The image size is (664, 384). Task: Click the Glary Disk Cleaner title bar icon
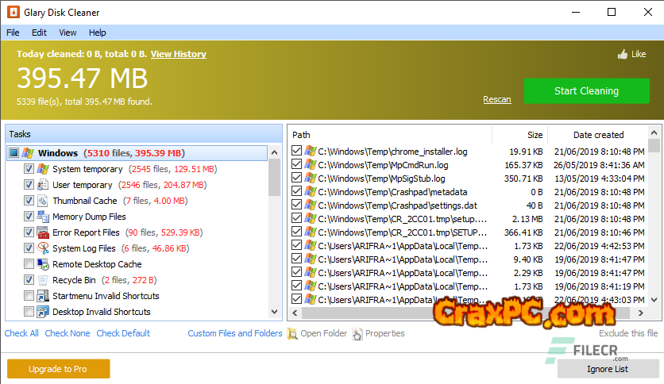point(11,13)
